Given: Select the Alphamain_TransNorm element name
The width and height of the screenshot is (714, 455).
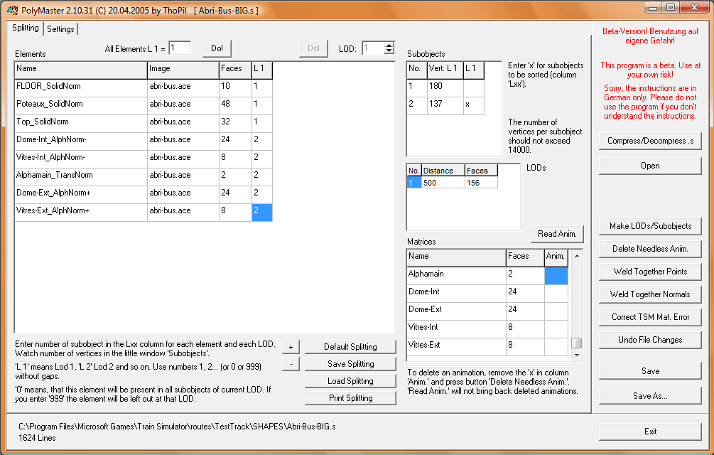Looking at the screenshot, I should tap(54, 175).
